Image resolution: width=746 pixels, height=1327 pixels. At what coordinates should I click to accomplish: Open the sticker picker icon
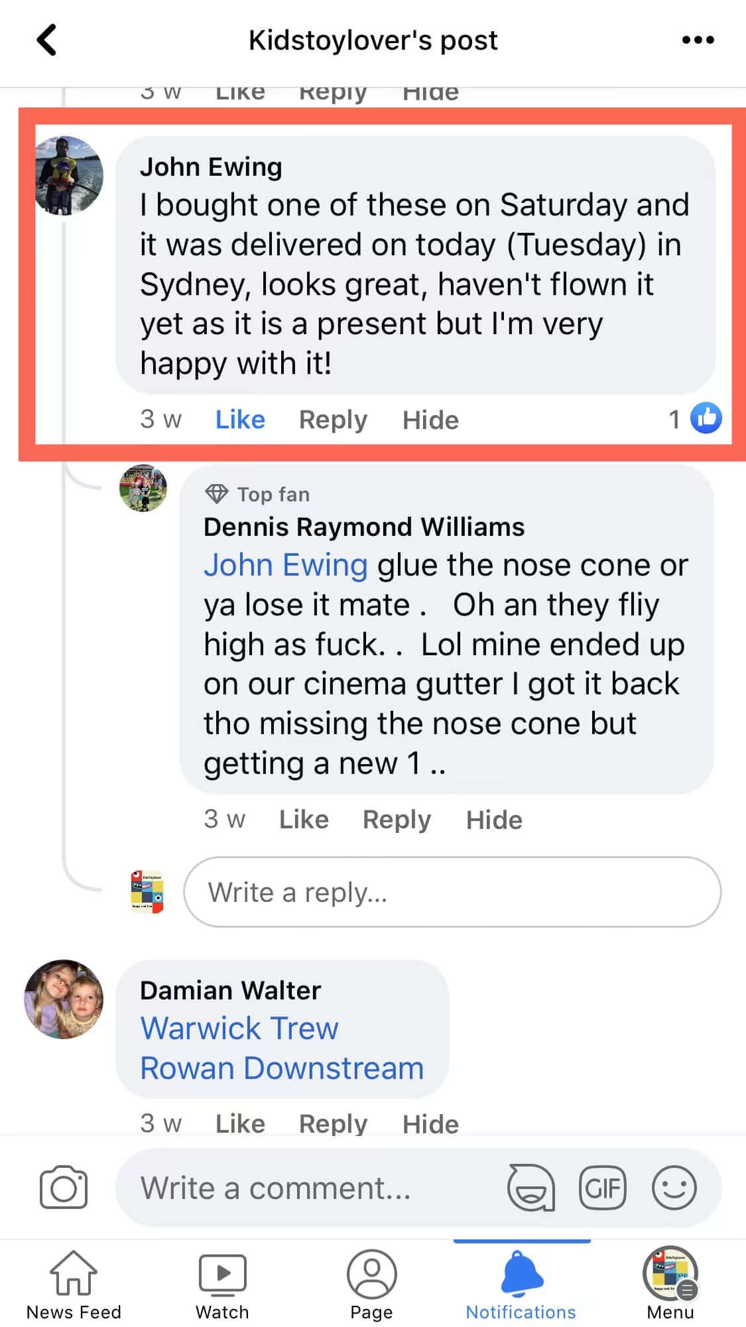pyautogui.click(x=530, y=1187)
